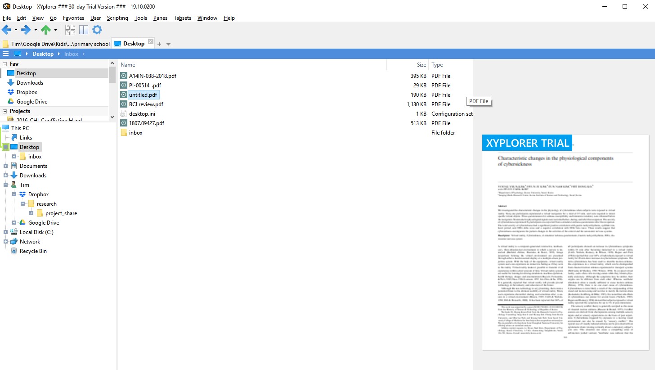This screenshot has height=370, width=655.
Task: Collapse the Tim node in the tree
Action: coord(6,185)
